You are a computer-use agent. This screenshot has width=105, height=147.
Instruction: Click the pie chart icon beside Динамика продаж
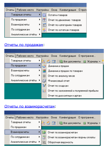pyautogui.click(x=44, y=66)
